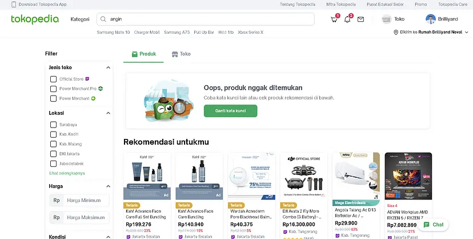Check the Official Store checkbox
This screenshot has width=473, height=239.
[x=53, y=79]
